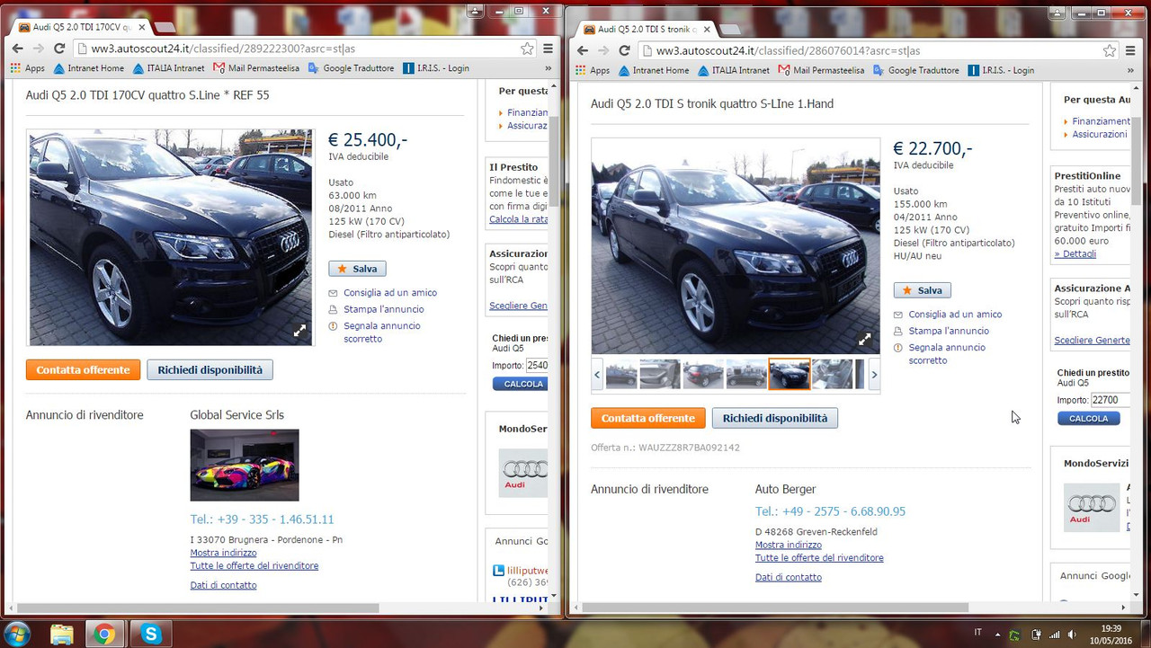Enlarge photo icon on right car image
This screenshot has width=1151, height=648.
[864, 339]
